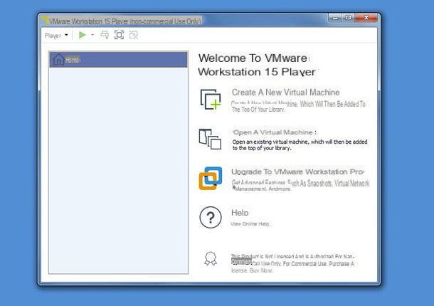Click the VMware Workstation Pro upgrade icon
Screen dimensions: 434x306
pyautogui.click(x=211, y=179)
